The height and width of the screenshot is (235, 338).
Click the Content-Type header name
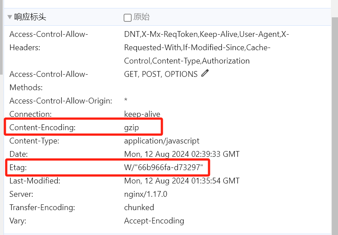tap(34, 141)
